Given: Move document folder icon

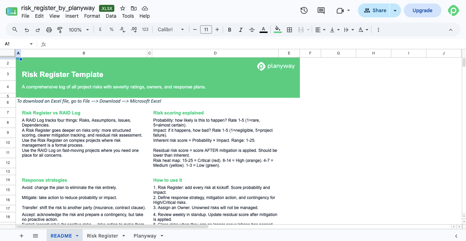Looking at the screenshot, I should [x=134, y=8].
